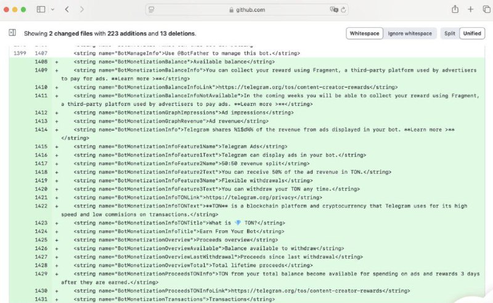The image size is (493, 303).
Task: Click the '2 changed files' summary text
Action: point(71,33)
